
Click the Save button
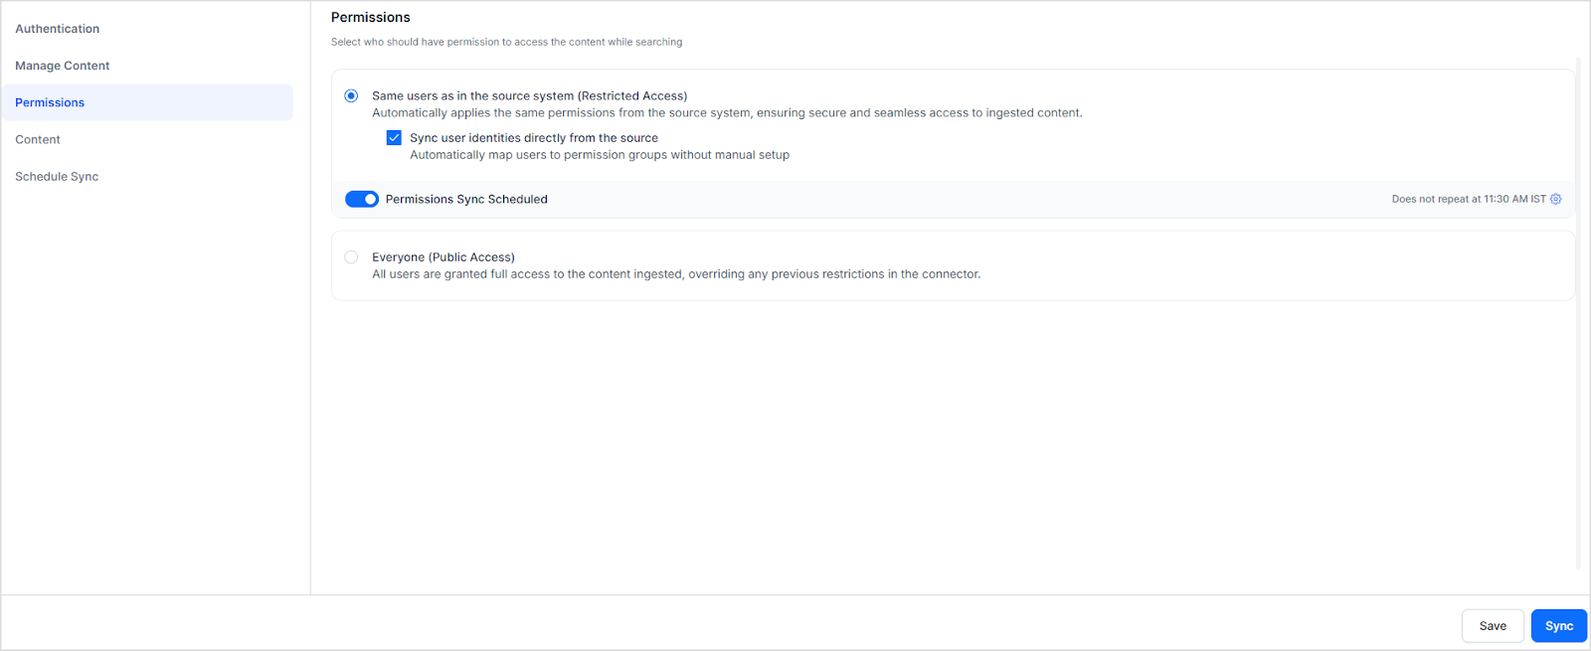coord(1493,626)
